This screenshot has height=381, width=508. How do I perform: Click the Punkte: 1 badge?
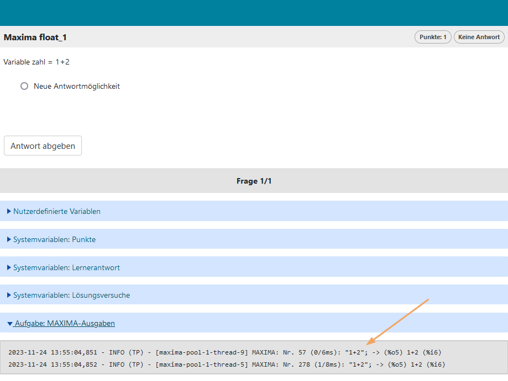(433, 37)
